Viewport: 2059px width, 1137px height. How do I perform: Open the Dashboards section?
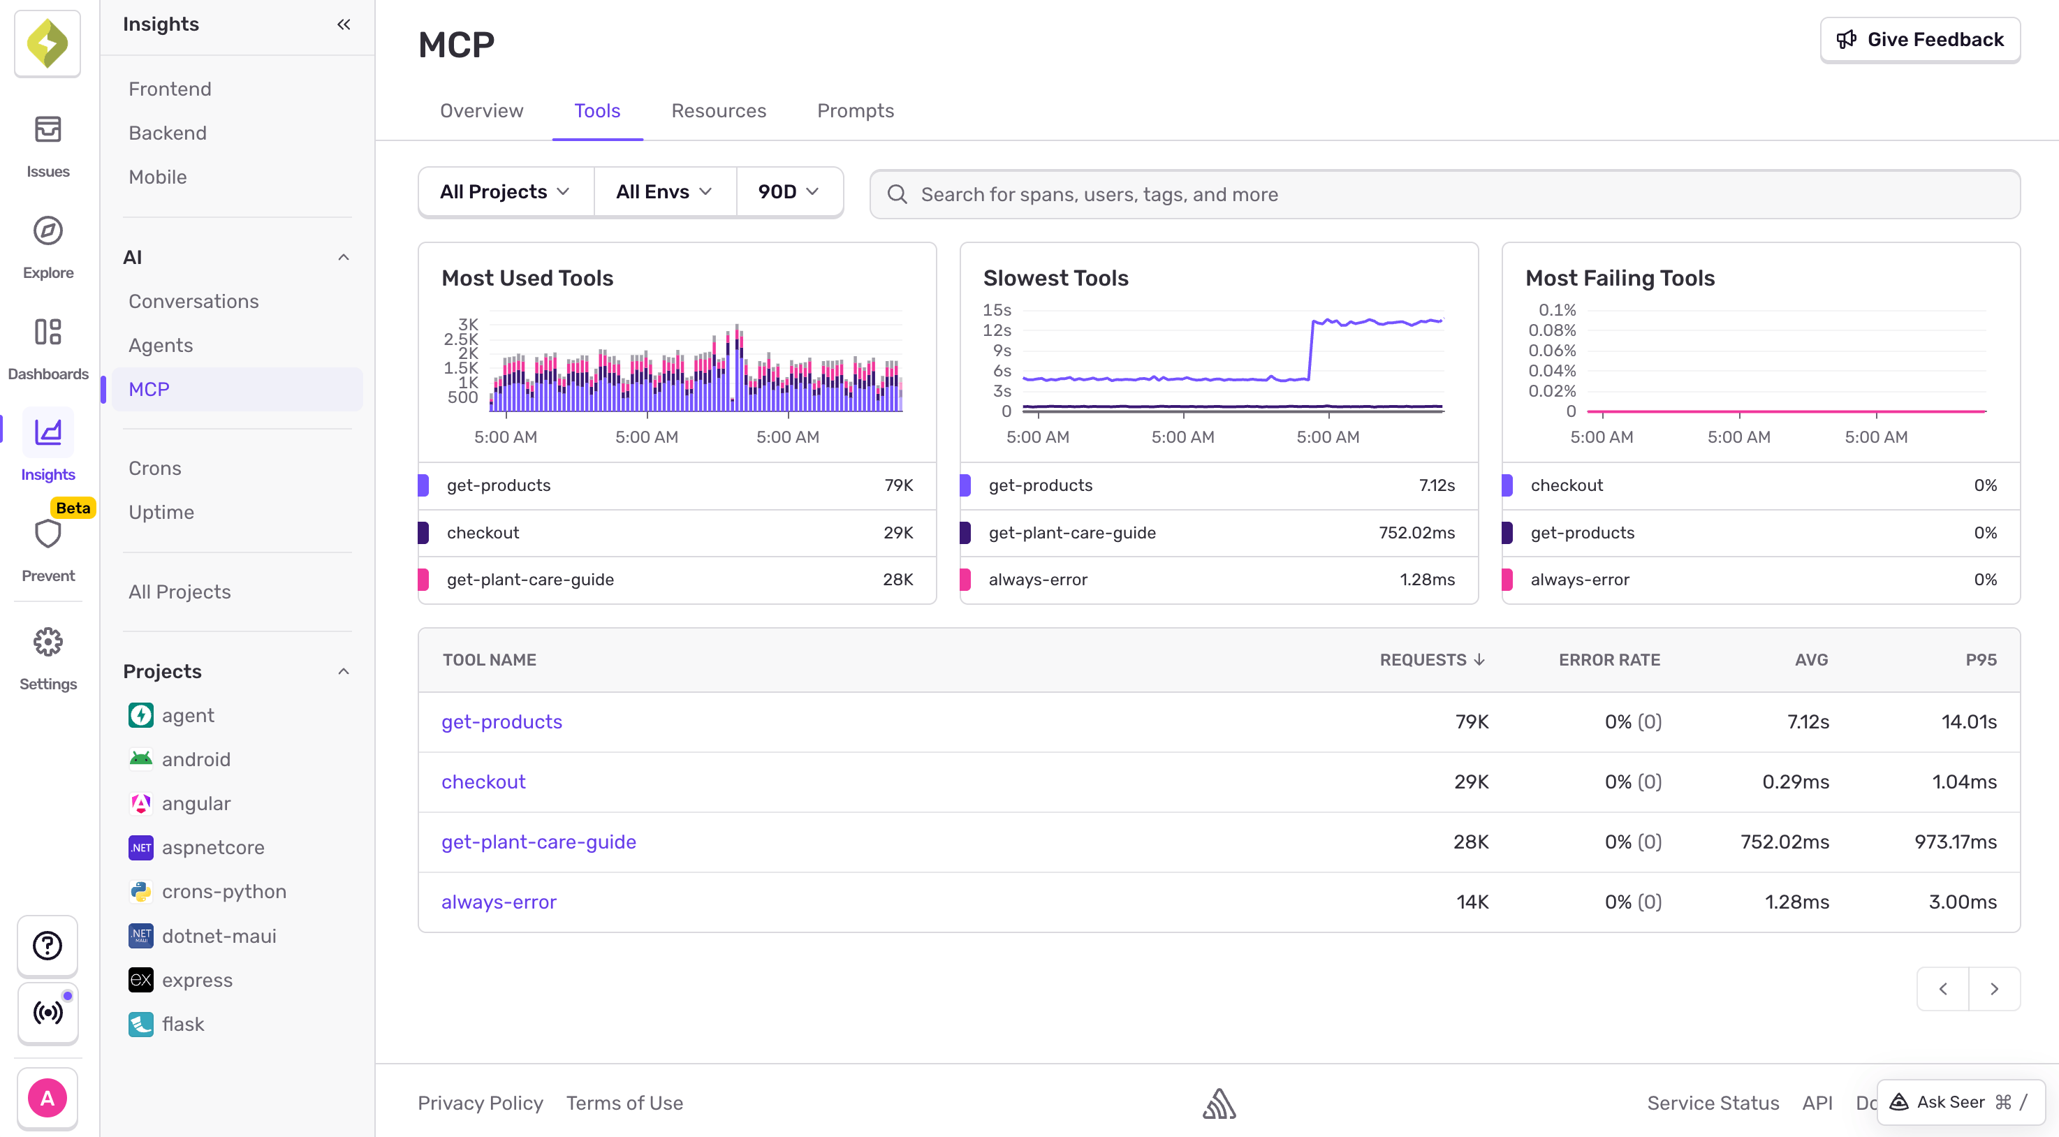click(47, 345)
